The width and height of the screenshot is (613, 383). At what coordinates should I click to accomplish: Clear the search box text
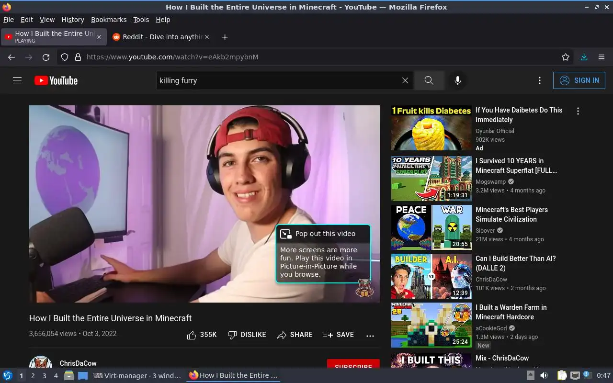pyautogui.click(x=405, y=80)
